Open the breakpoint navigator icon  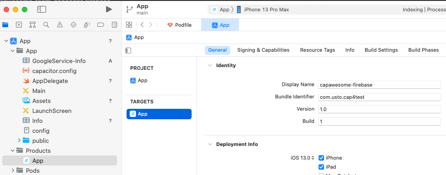click(101, 25)
